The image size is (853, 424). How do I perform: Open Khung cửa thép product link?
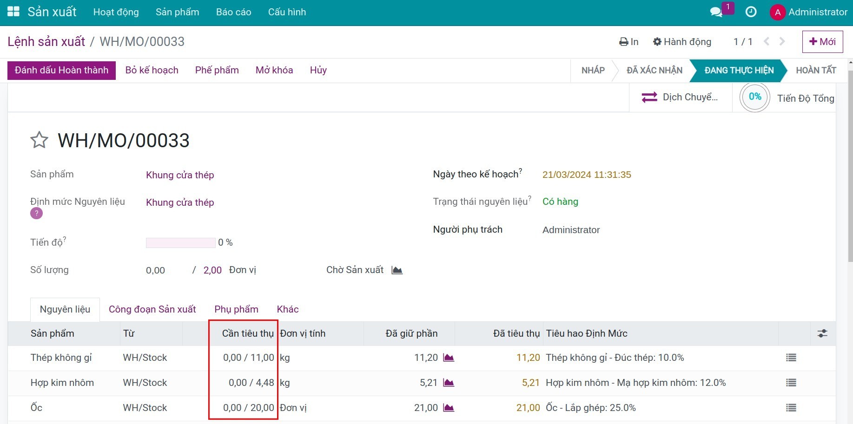coord(180,175)
